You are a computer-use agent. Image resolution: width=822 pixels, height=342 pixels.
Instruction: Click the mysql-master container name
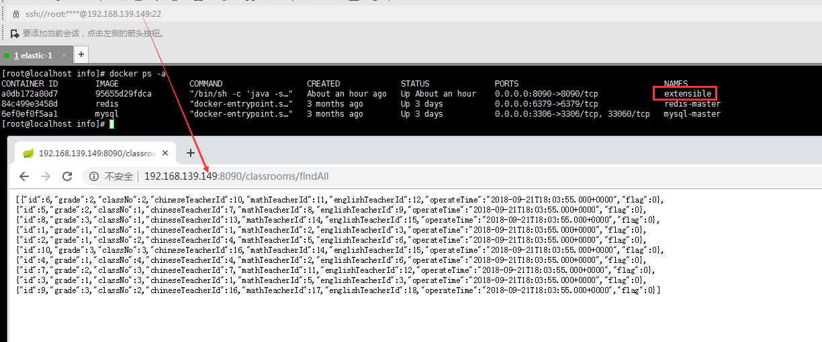(x=692, y=114)
